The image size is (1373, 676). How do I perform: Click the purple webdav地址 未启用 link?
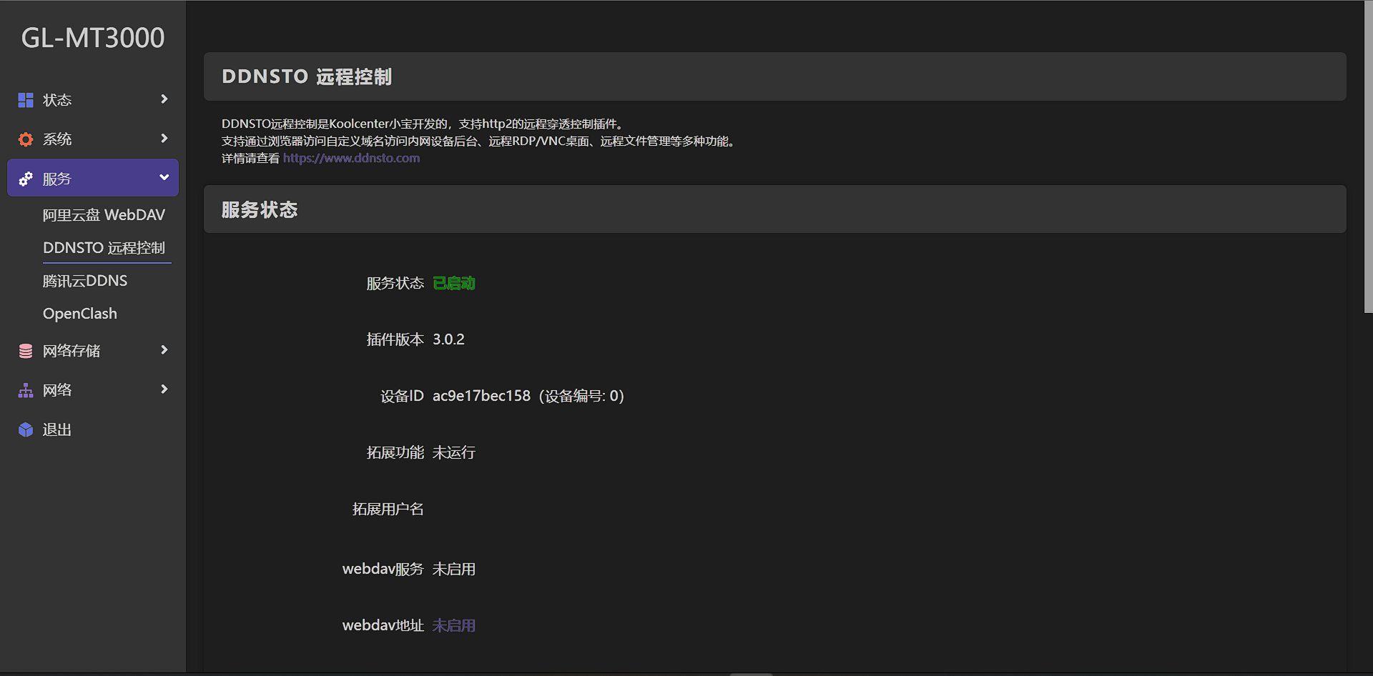[x=454, y=626]
